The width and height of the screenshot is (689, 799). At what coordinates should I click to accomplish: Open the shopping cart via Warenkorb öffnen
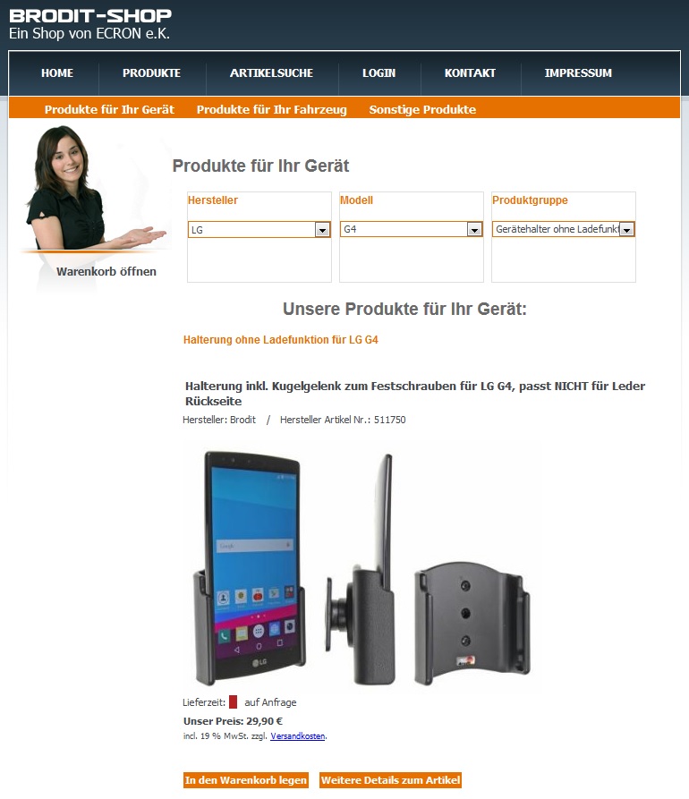[106, 272]
